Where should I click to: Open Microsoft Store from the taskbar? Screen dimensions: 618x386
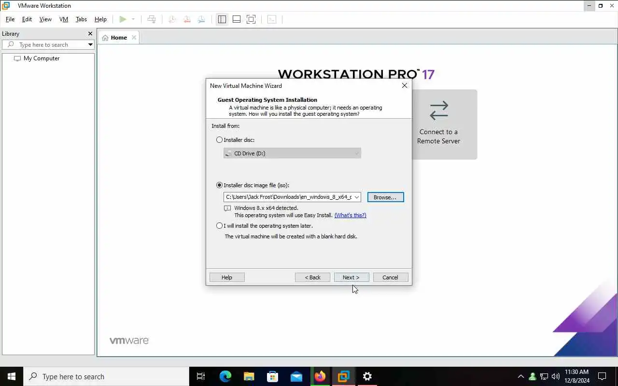(x=272, y=376)
